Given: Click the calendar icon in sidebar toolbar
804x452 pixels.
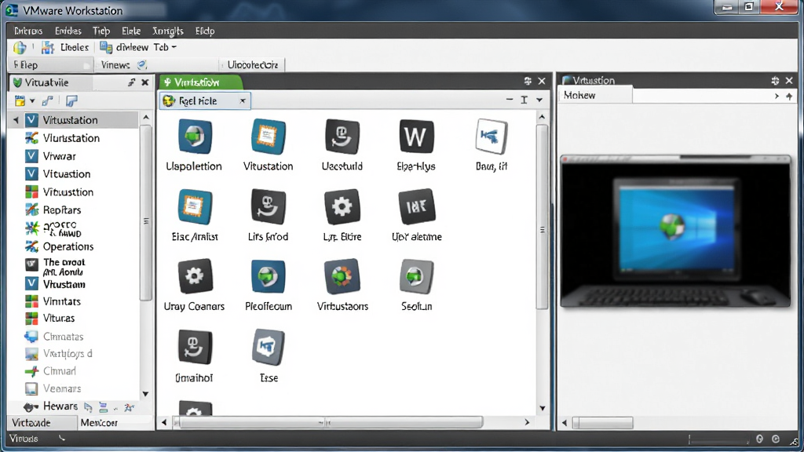Looking at the screenshot, I should coord(20,101).
